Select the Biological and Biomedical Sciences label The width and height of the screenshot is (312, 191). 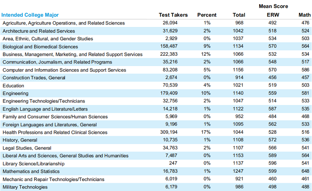tap(40, 47)
